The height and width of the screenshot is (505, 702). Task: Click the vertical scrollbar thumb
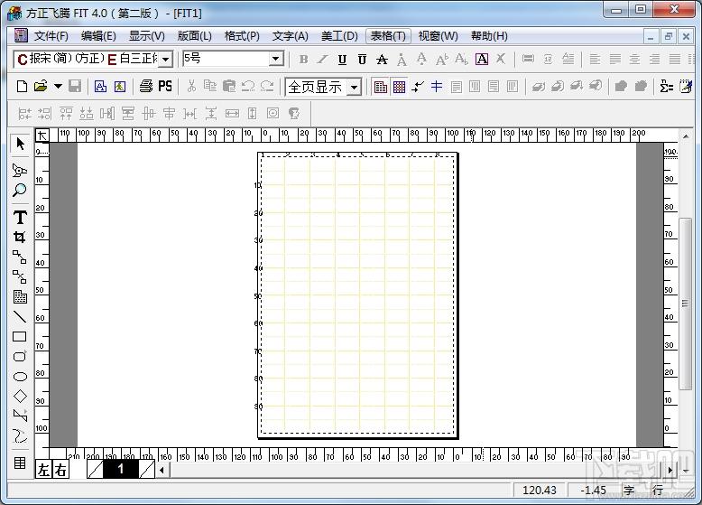click(x=685, y=304)
